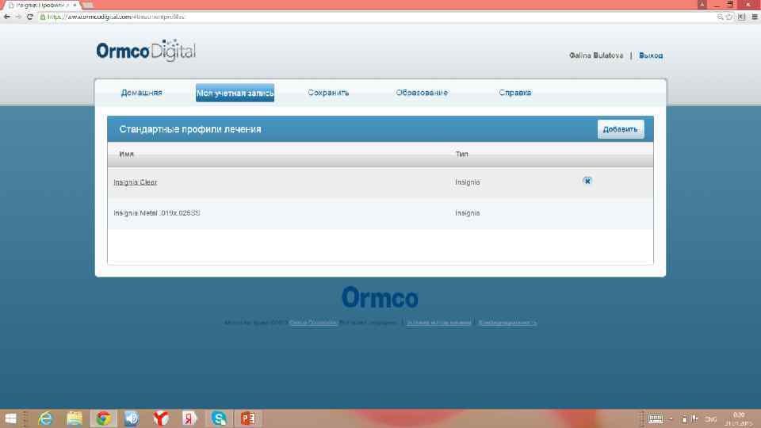Log out with the Выход link
Viewport: 761px width, 428px height.
tap(651, 55)
